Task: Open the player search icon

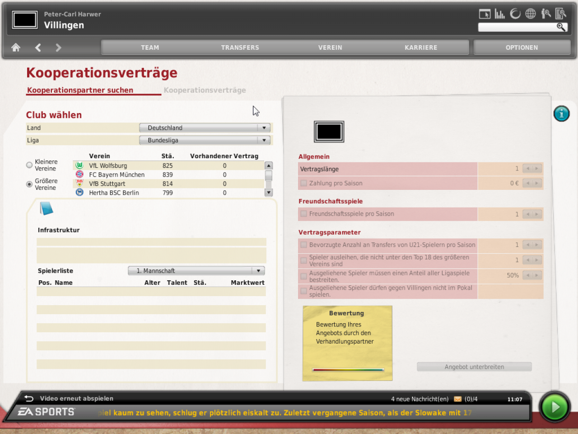Action: coord(546,14)
